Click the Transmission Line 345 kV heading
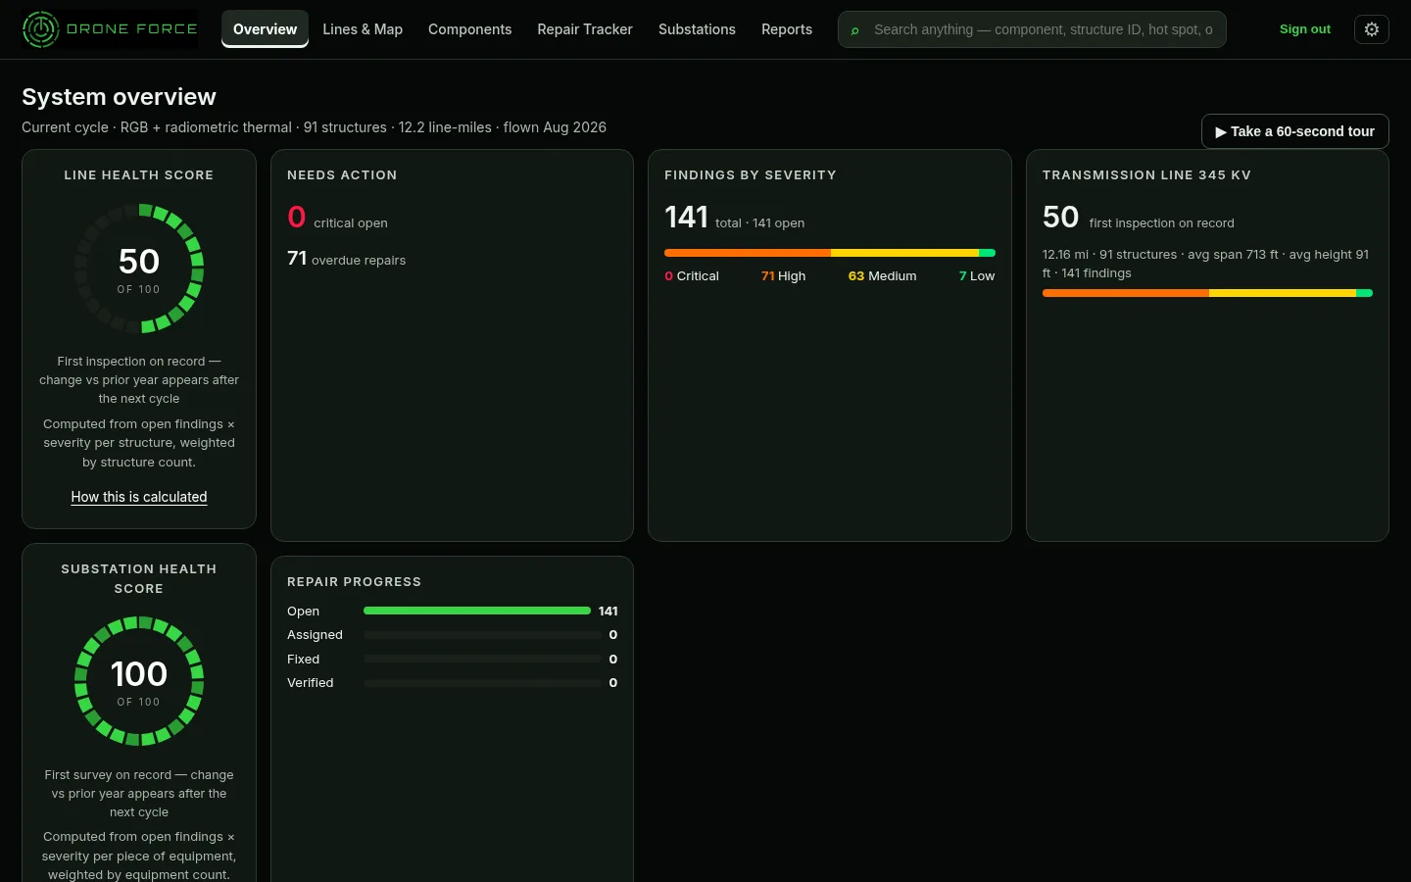The image size is (1411, 882). click(x=1146, y=175)
